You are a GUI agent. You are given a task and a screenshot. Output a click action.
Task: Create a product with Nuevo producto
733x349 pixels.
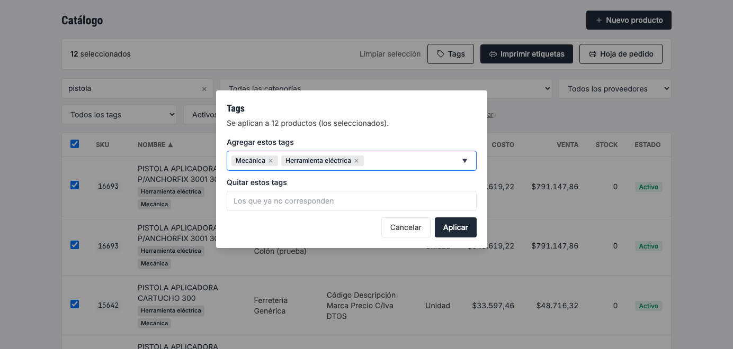pos(629,20)
